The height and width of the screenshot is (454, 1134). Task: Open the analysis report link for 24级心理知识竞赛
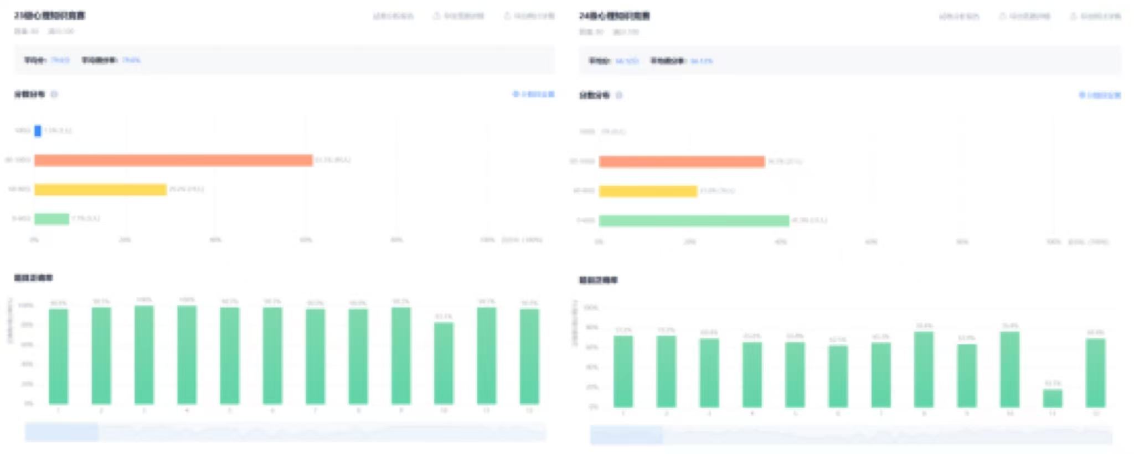tap(959, 17)
